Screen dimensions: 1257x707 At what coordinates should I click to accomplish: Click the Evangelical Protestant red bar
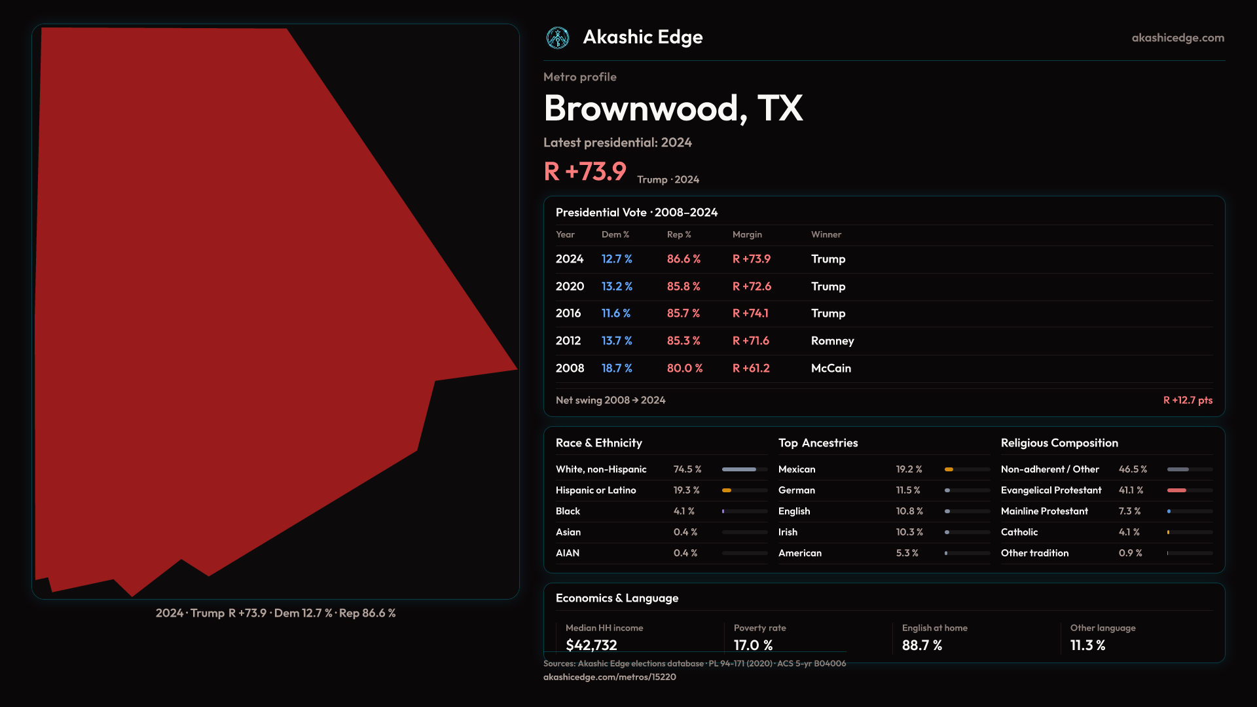point(1176,490)
